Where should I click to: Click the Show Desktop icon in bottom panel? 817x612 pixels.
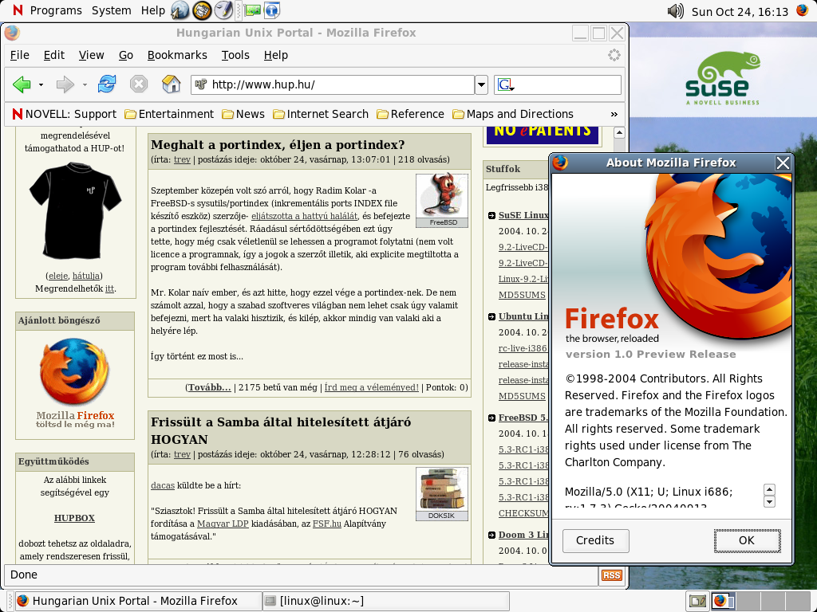coord(697,601)
